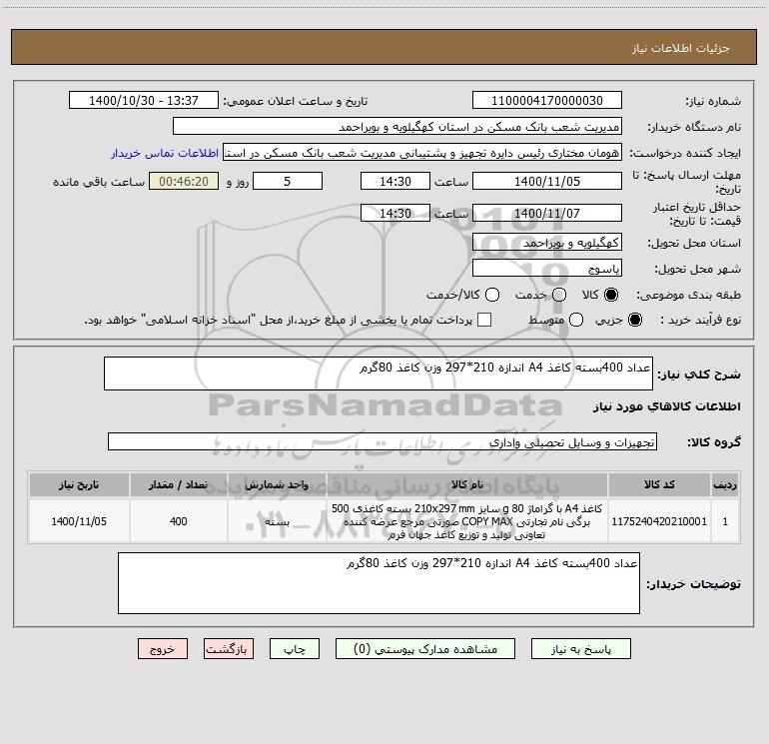Click the buyer organization name field
This screenshot has height=744, width=769.
click(x=397, y=127)
